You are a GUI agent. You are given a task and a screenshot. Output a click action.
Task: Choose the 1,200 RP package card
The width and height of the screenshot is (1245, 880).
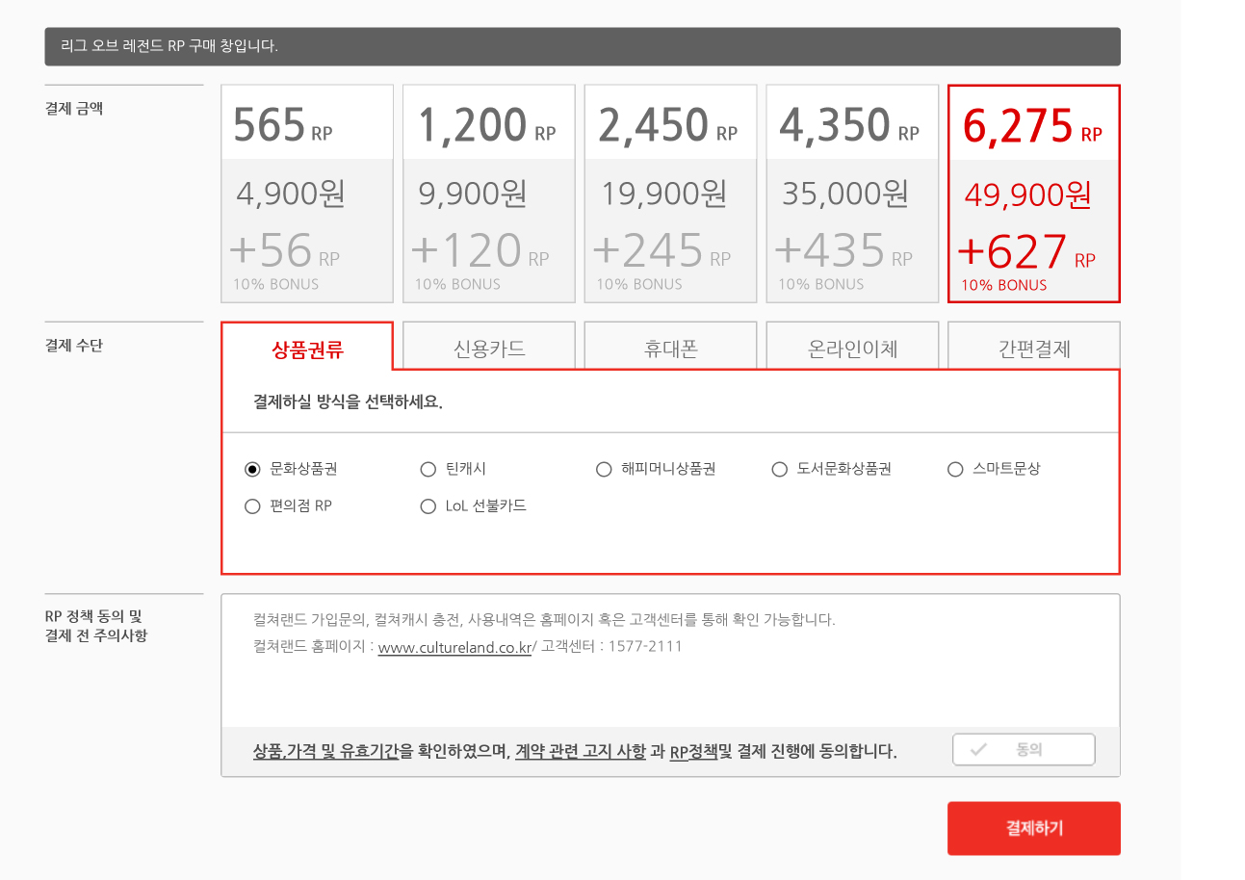(489, 194)
